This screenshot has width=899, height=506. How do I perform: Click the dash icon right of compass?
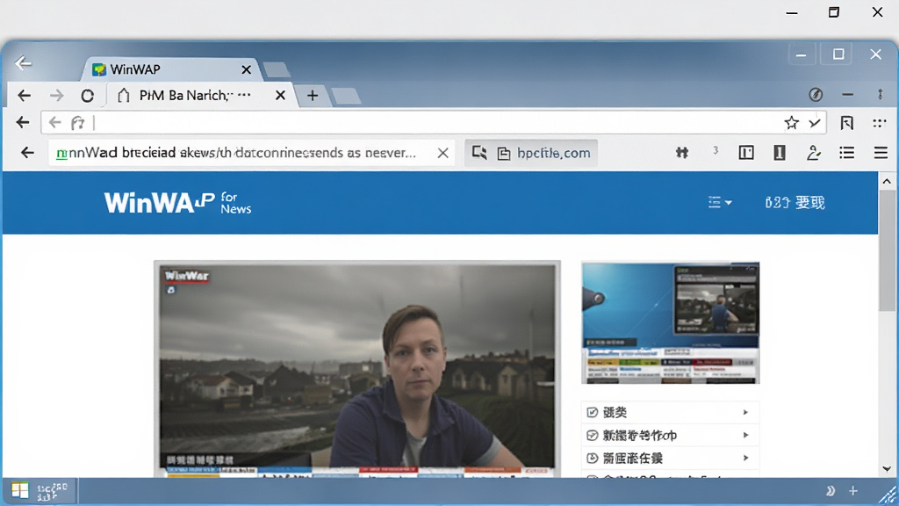(x=847, y=95)
